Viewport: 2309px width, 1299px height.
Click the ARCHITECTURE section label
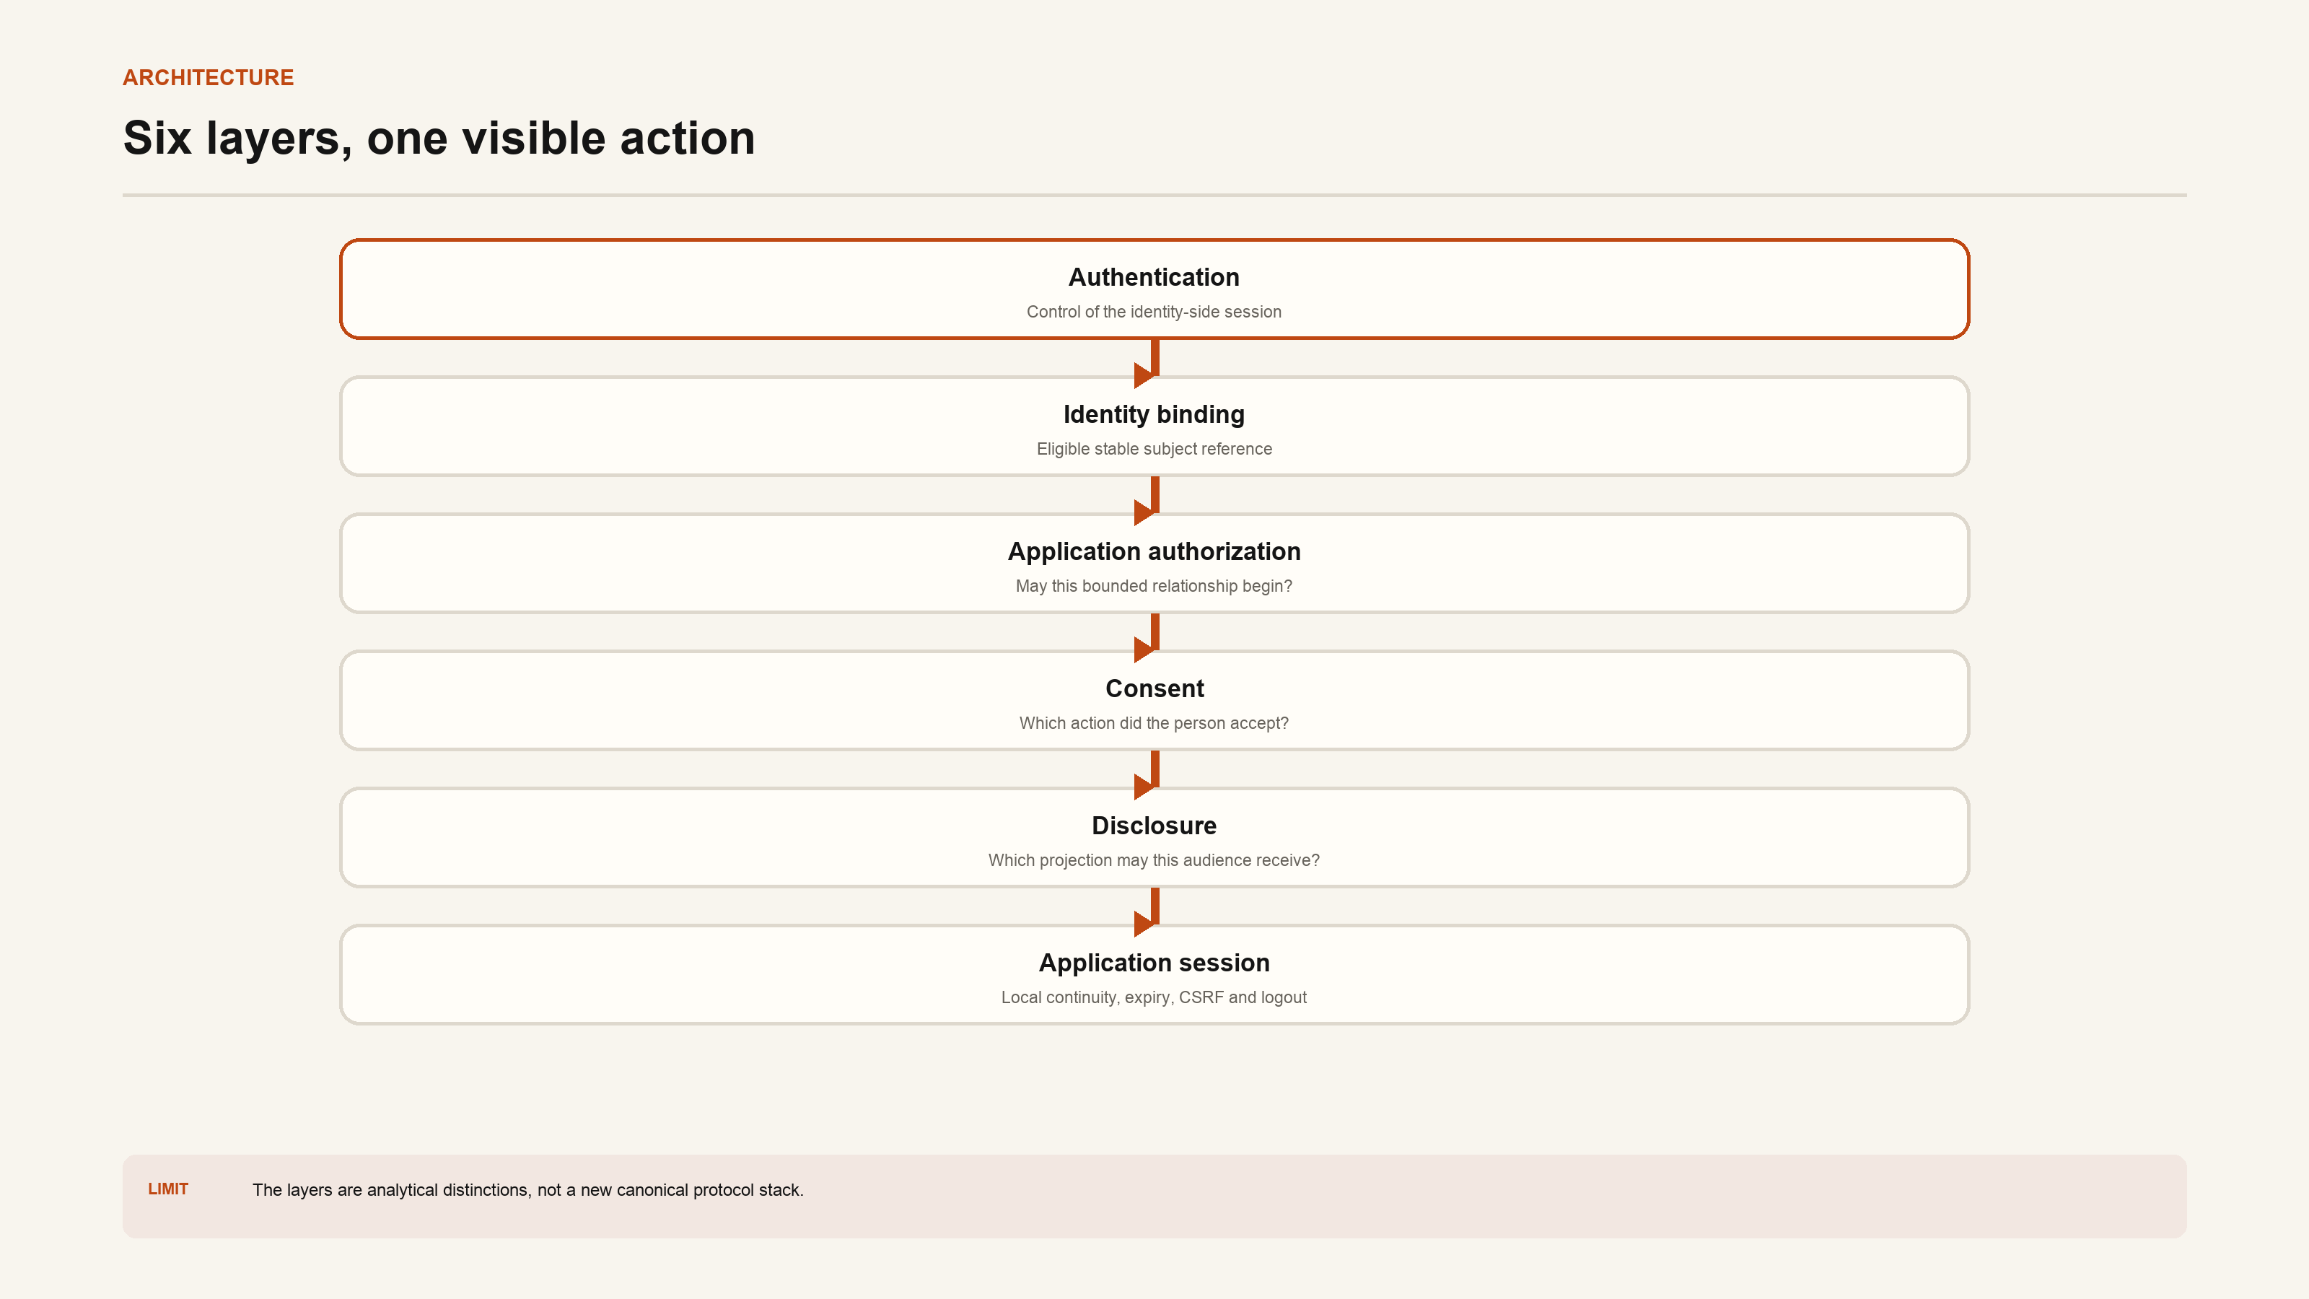(x=208, y=78)
